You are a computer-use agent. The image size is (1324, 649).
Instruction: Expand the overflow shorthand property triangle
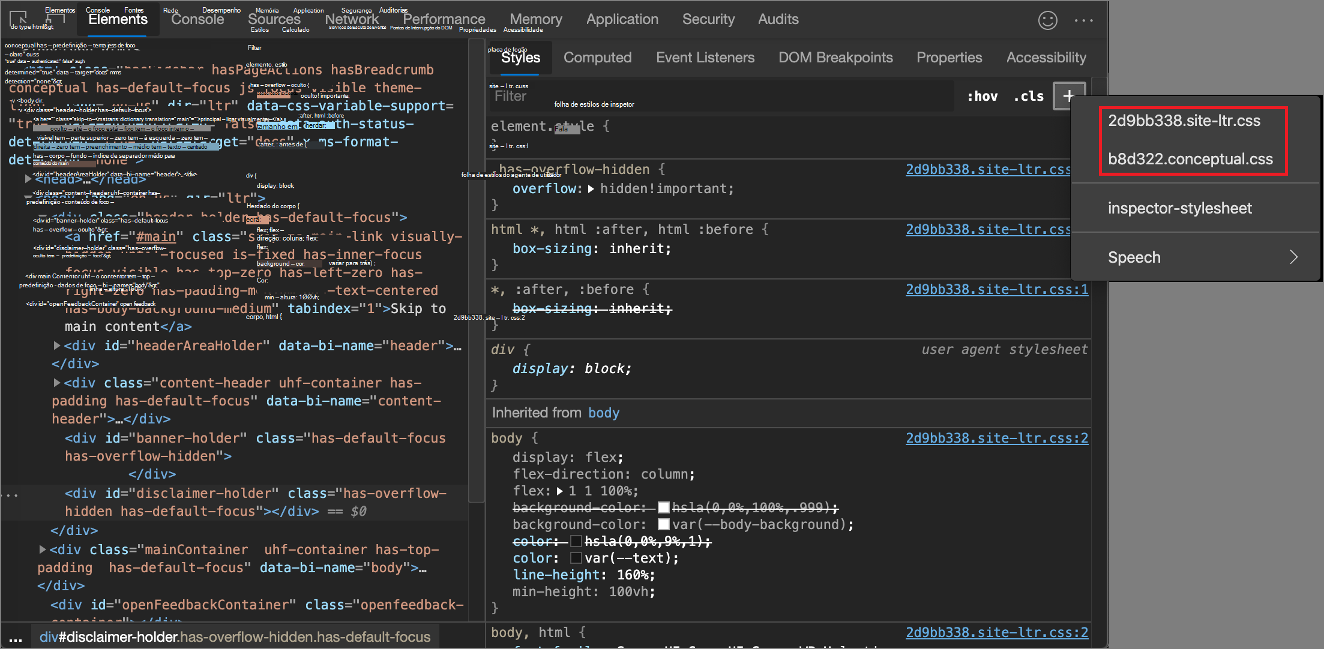tap(591, 189)
